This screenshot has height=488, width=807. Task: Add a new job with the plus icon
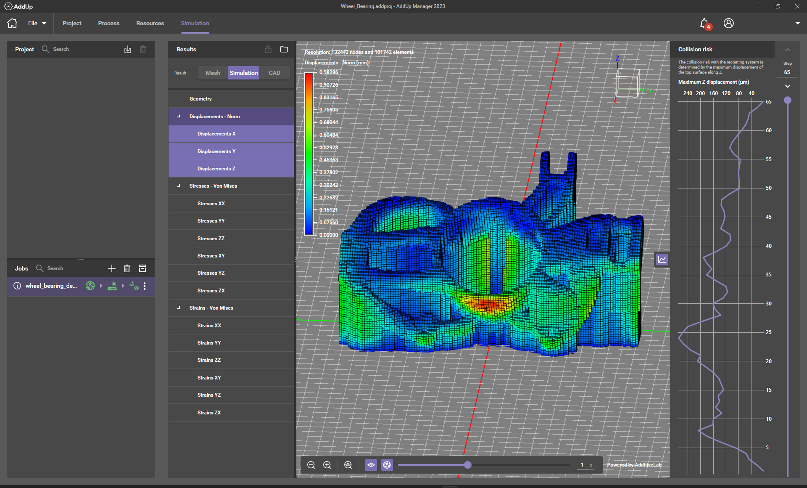[111, 268]
